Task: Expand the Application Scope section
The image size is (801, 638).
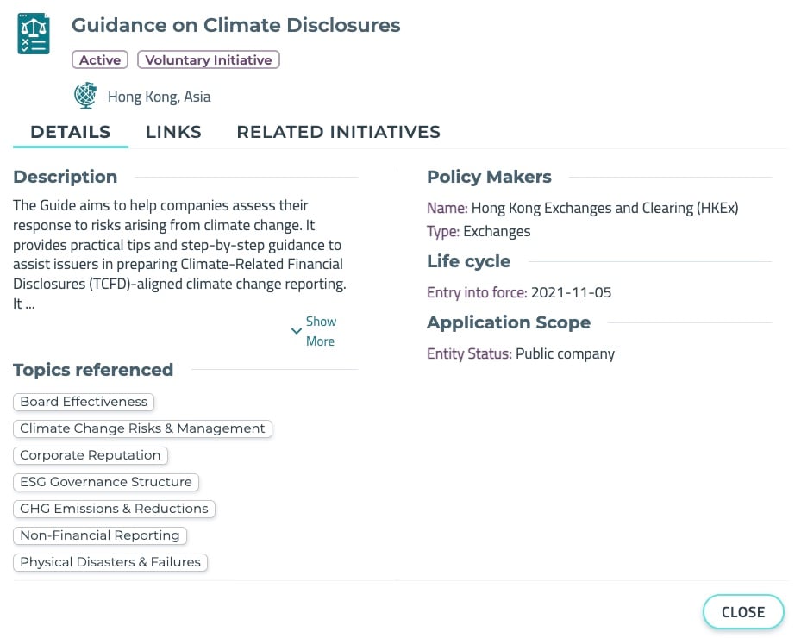Action: (x=508, y=322)
